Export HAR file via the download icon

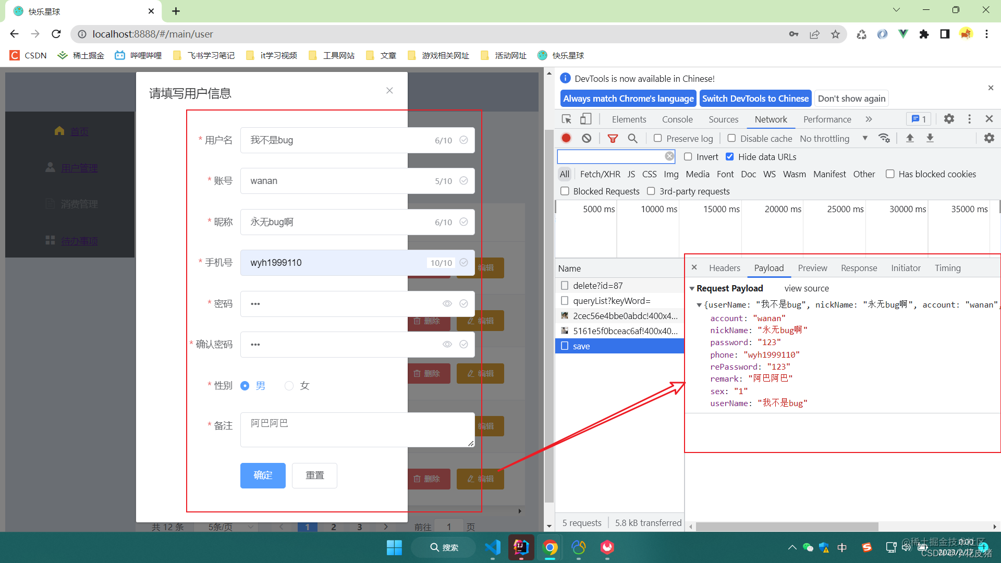(x=930, y=138)
